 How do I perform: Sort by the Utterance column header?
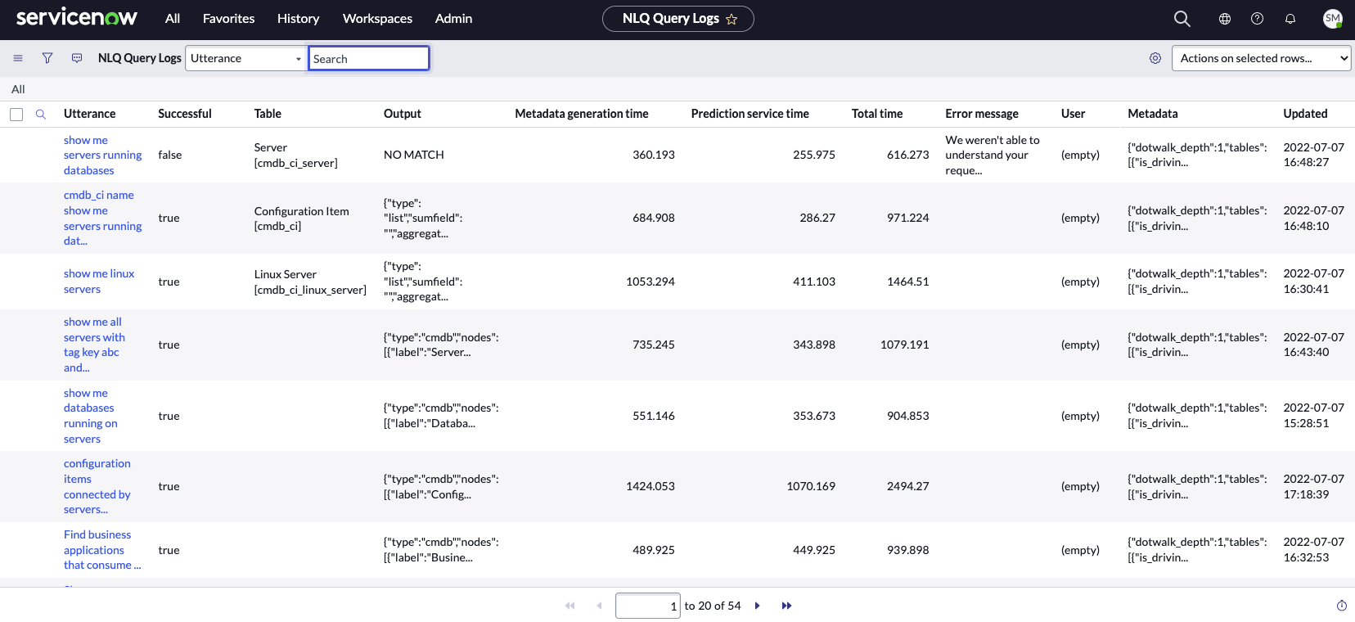click(x=89, y=114)
